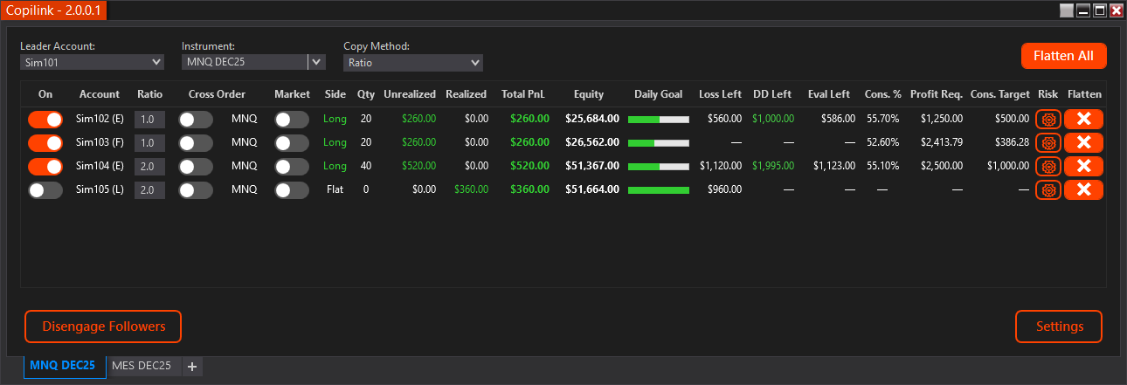This screenshot has height=385, width=1127.
Task: Enable the On switch for Sim105
Action: (x=45, y=189)
